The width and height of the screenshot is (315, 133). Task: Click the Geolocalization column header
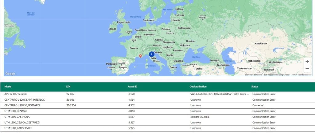[x=198, y=87]
